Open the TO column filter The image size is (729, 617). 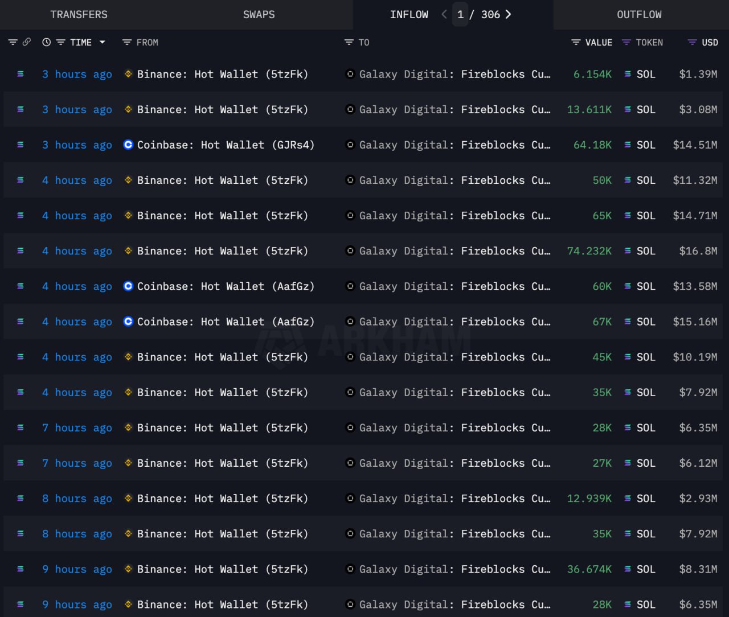349,42
